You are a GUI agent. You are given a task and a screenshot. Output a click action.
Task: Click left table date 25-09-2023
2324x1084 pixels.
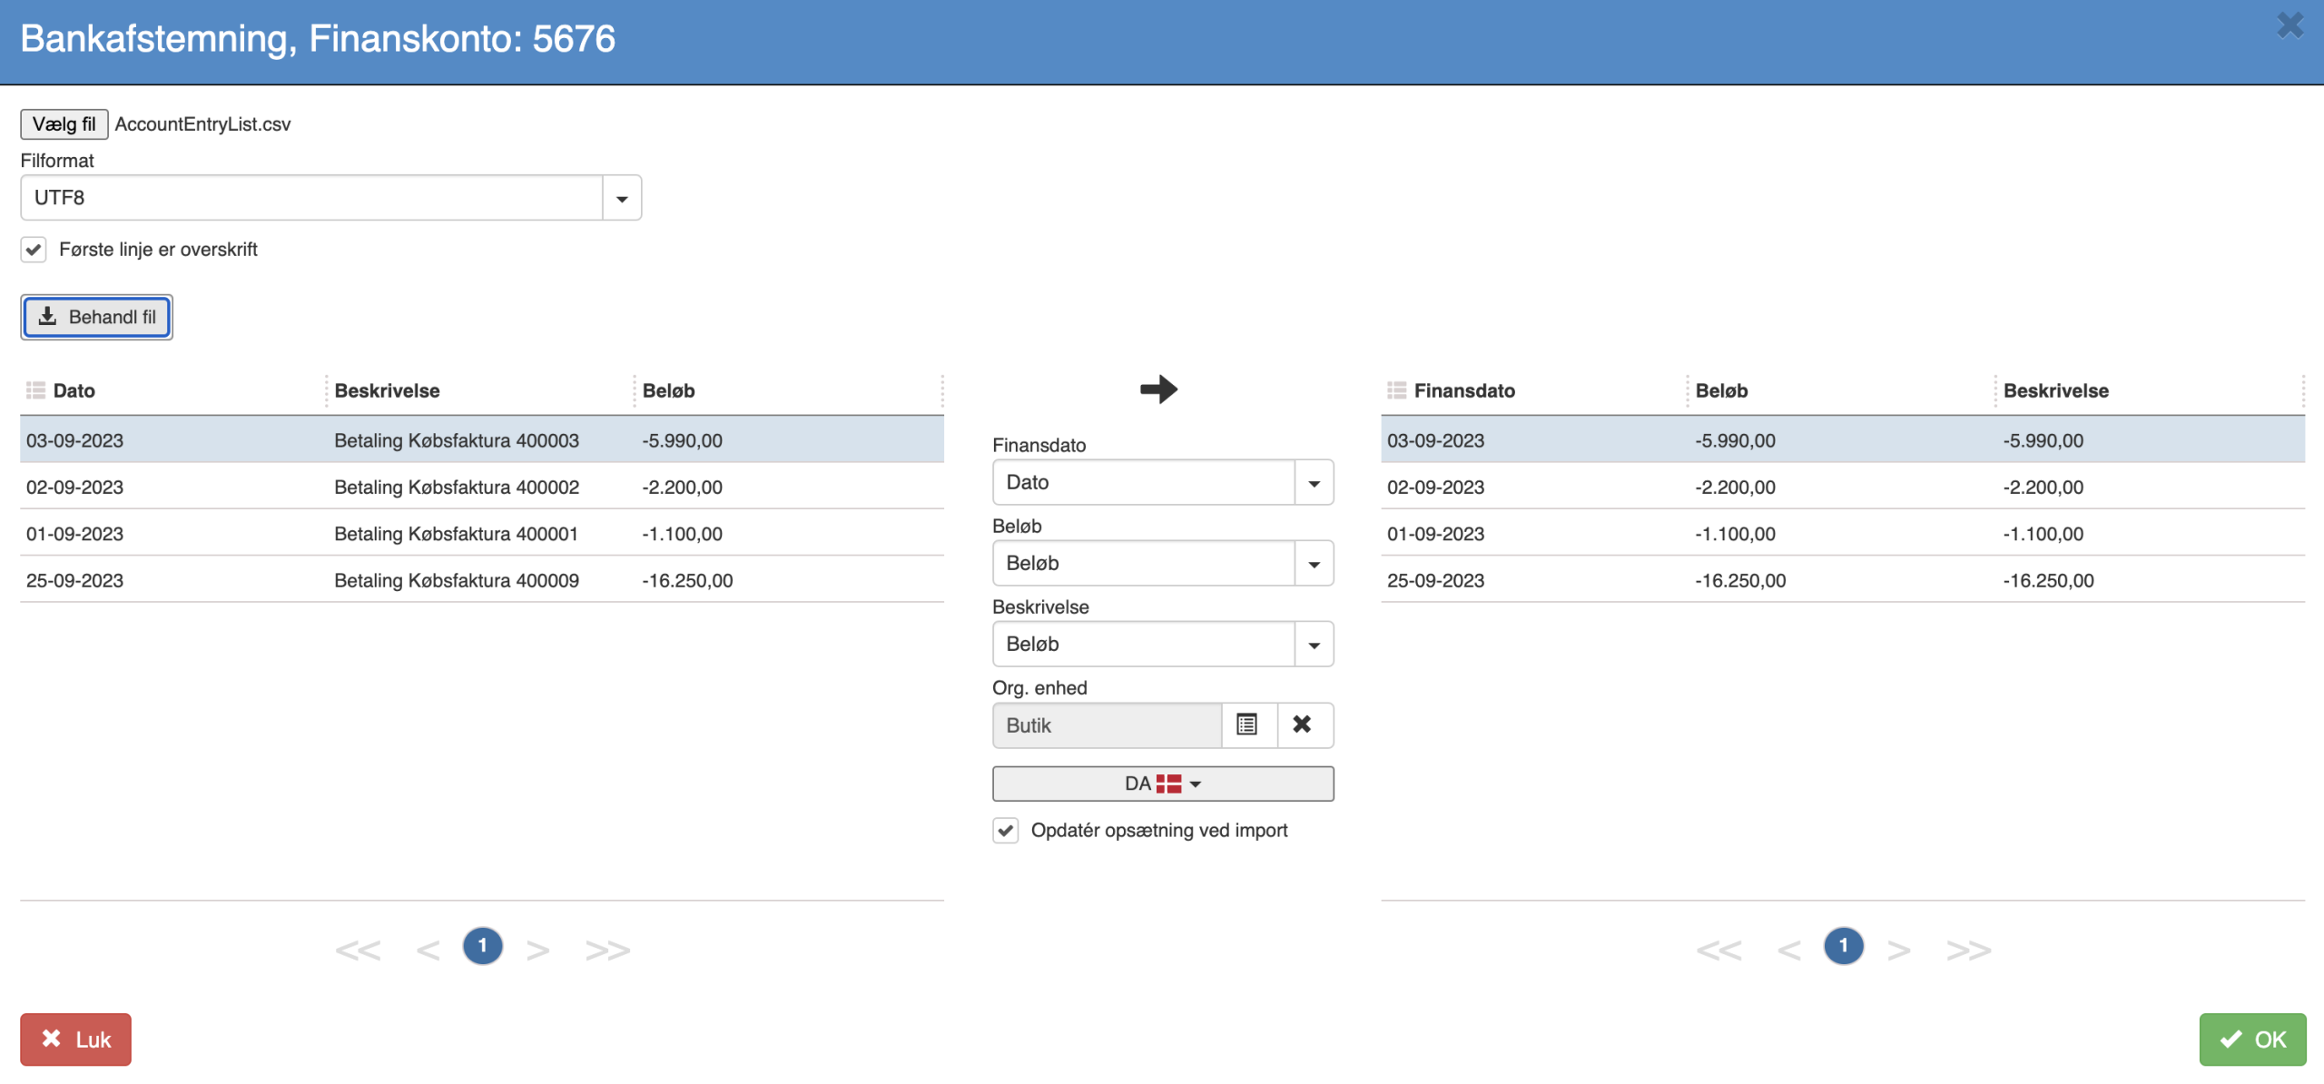click(x=74, y=581)
